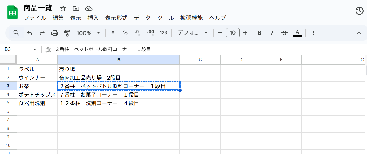This screenshot has height=154, width=367.
Task: Select row 3 header
Action: pos(8,86)
